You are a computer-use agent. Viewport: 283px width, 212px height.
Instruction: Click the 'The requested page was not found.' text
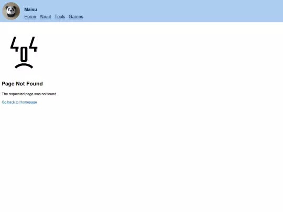(29, 94)
